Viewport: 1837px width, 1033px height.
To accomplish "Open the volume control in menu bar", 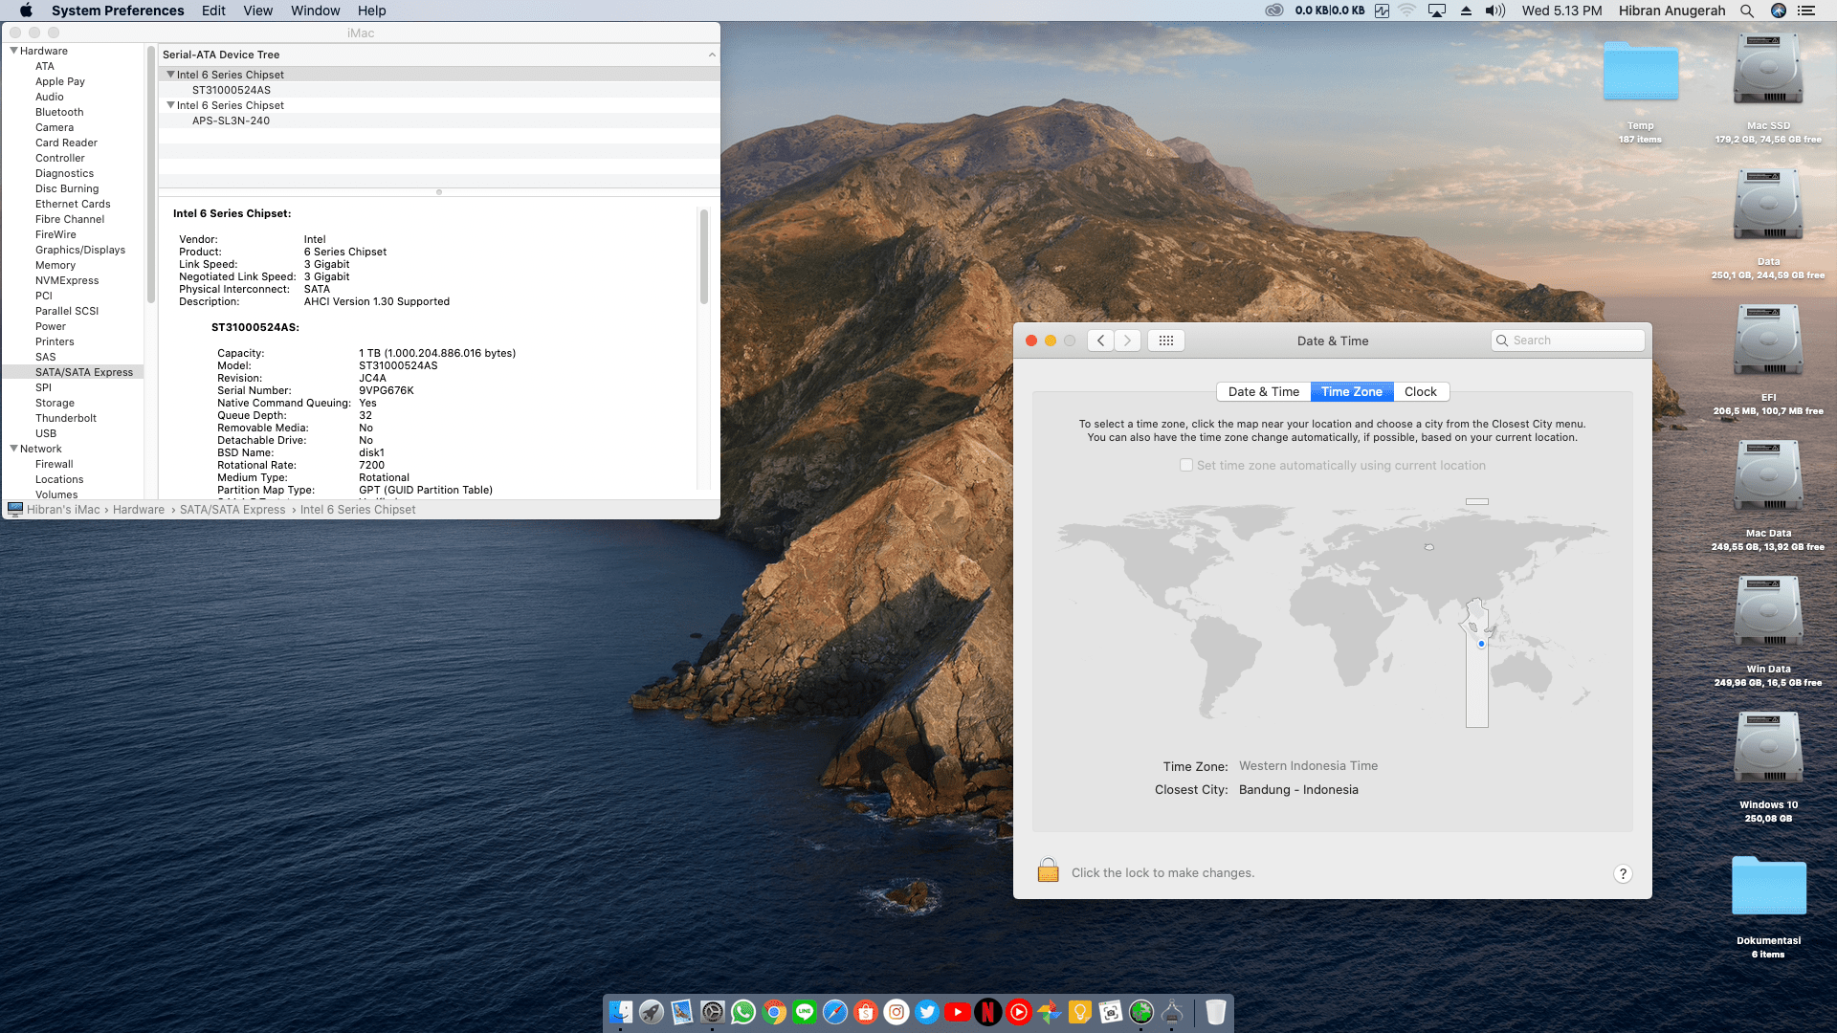I will pos(1494,11).
